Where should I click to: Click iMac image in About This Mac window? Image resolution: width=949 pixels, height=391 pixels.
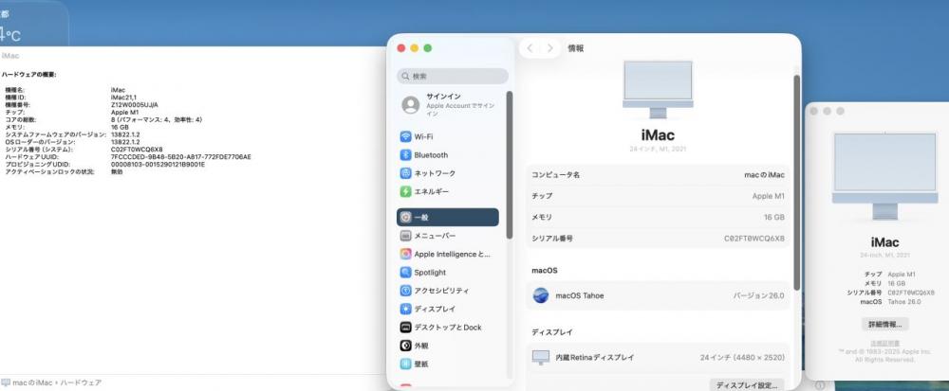coord(884,176)
